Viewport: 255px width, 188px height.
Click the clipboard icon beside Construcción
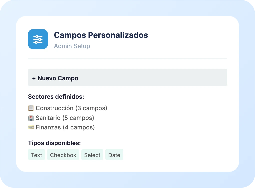31,108
